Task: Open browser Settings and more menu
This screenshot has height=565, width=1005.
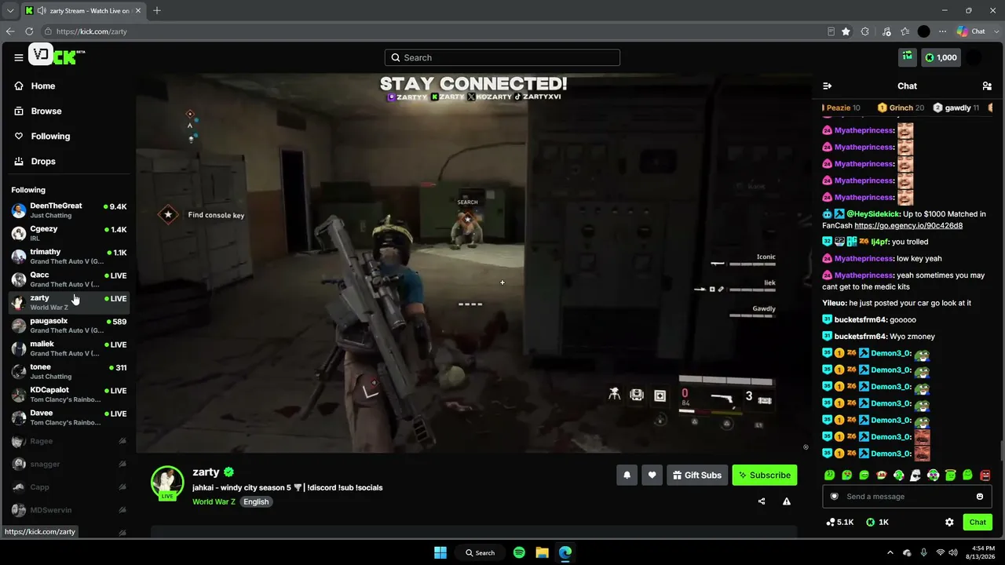Action: pyautogui.click(x=943, y=31)
